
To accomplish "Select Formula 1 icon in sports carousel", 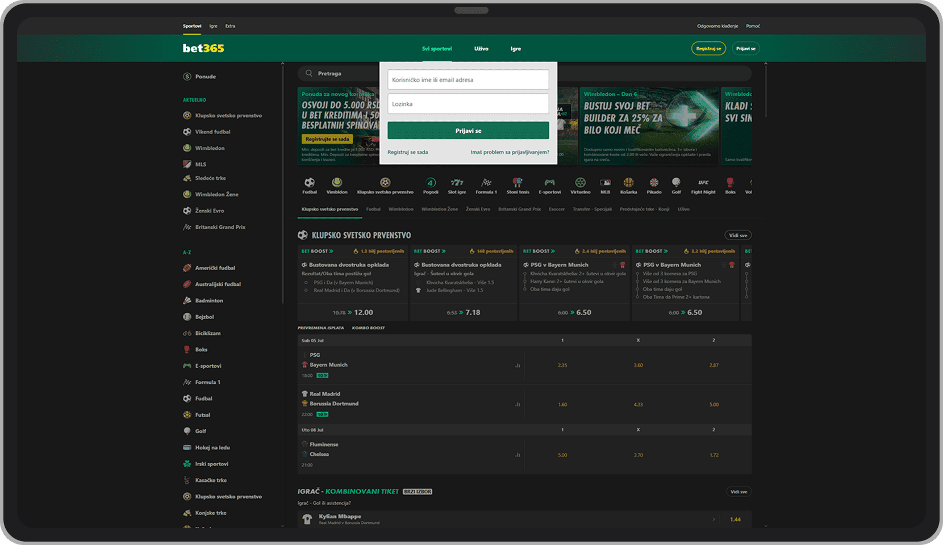I will (x=486, y=183).
